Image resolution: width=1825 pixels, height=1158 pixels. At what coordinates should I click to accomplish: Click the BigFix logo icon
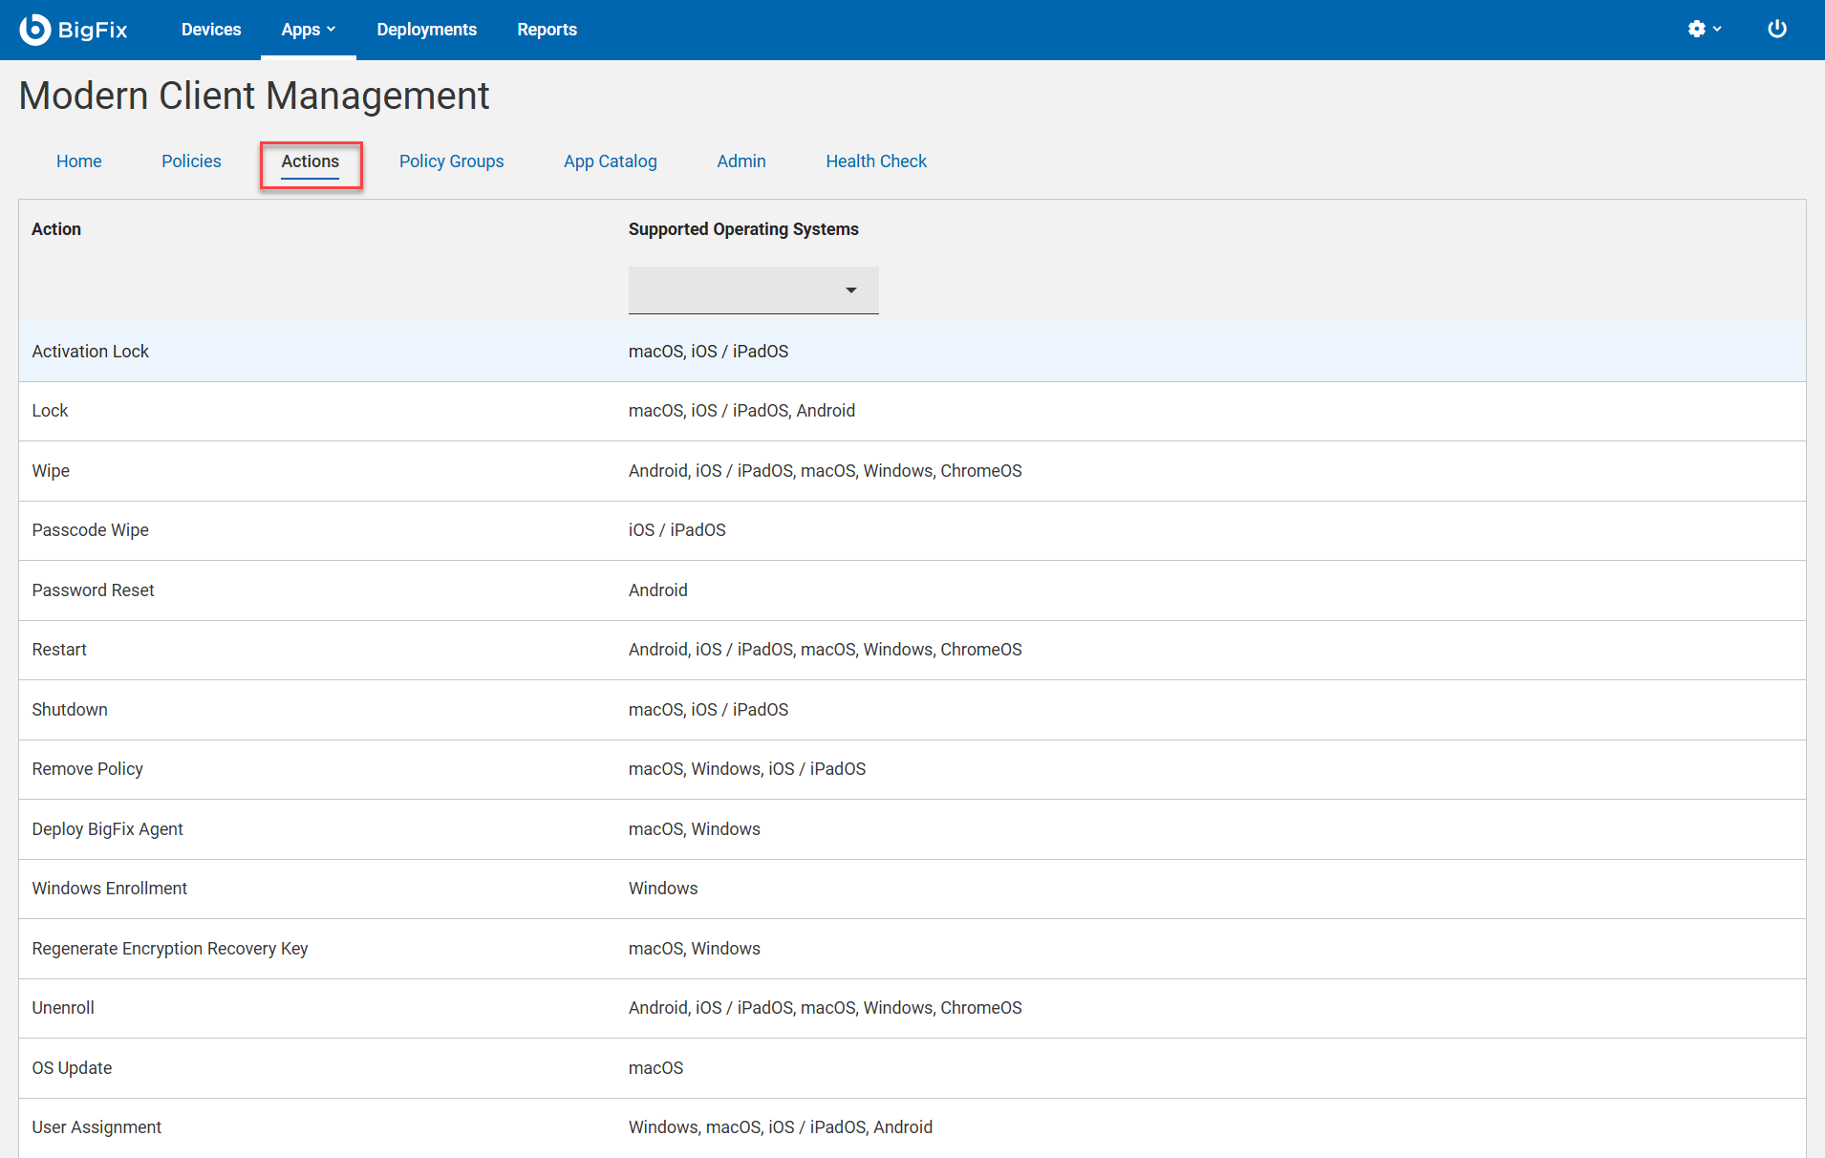pos(35,30)
